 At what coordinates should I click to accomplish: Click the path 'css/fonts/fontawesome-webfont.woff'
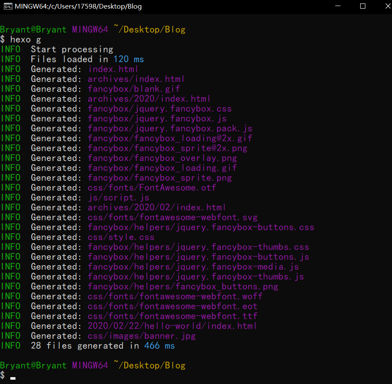[x=175, y=296]
